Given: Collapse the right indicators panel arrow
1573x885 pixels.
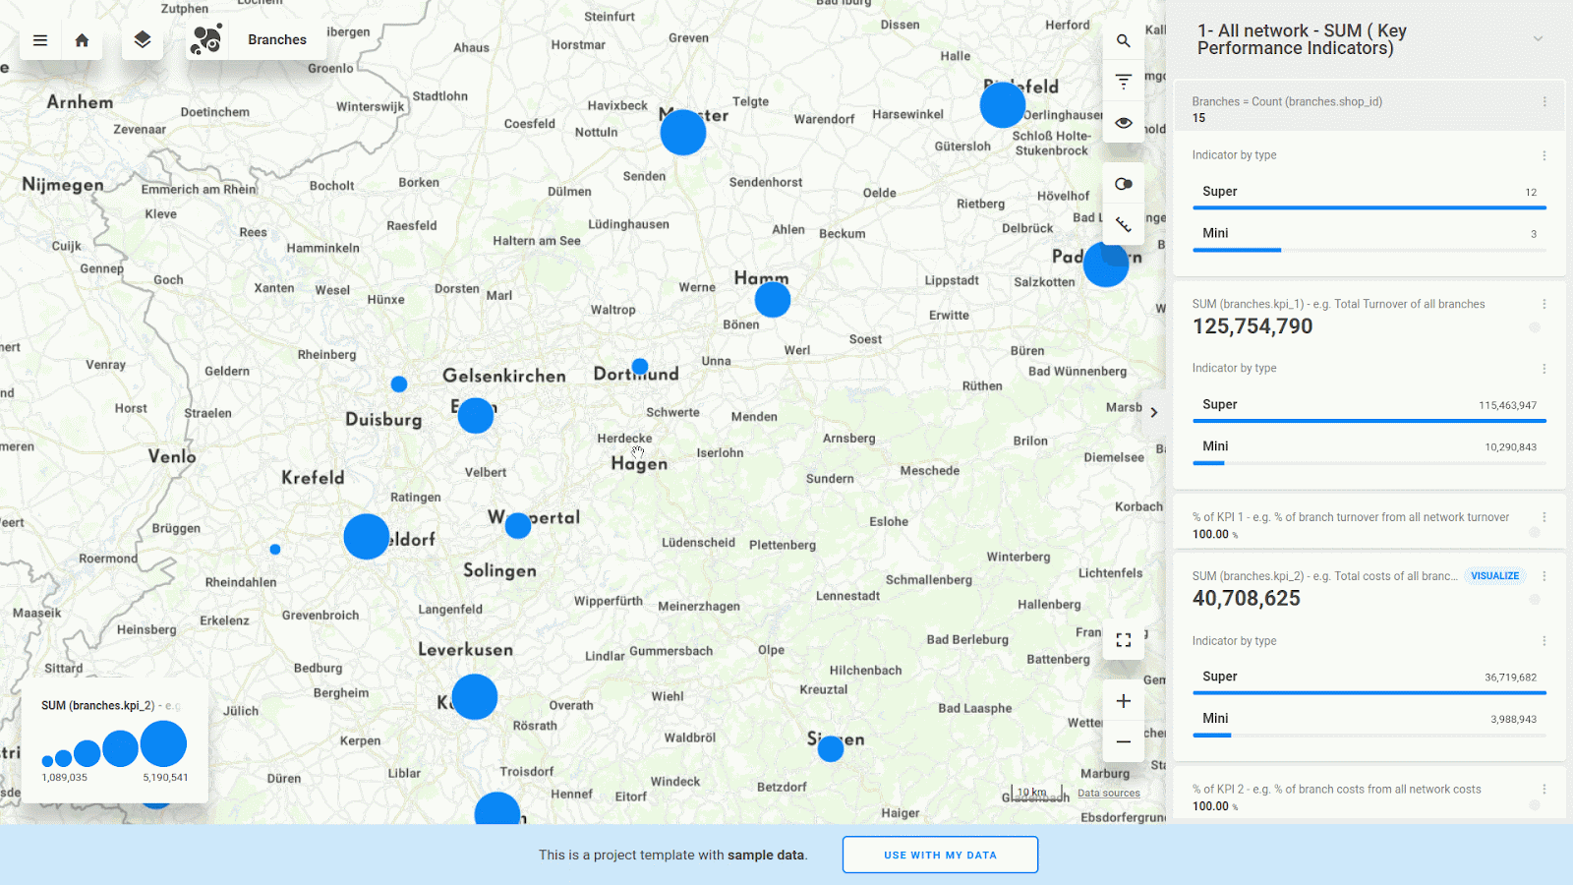Looking at the screenshot, I should [1154, 412].
